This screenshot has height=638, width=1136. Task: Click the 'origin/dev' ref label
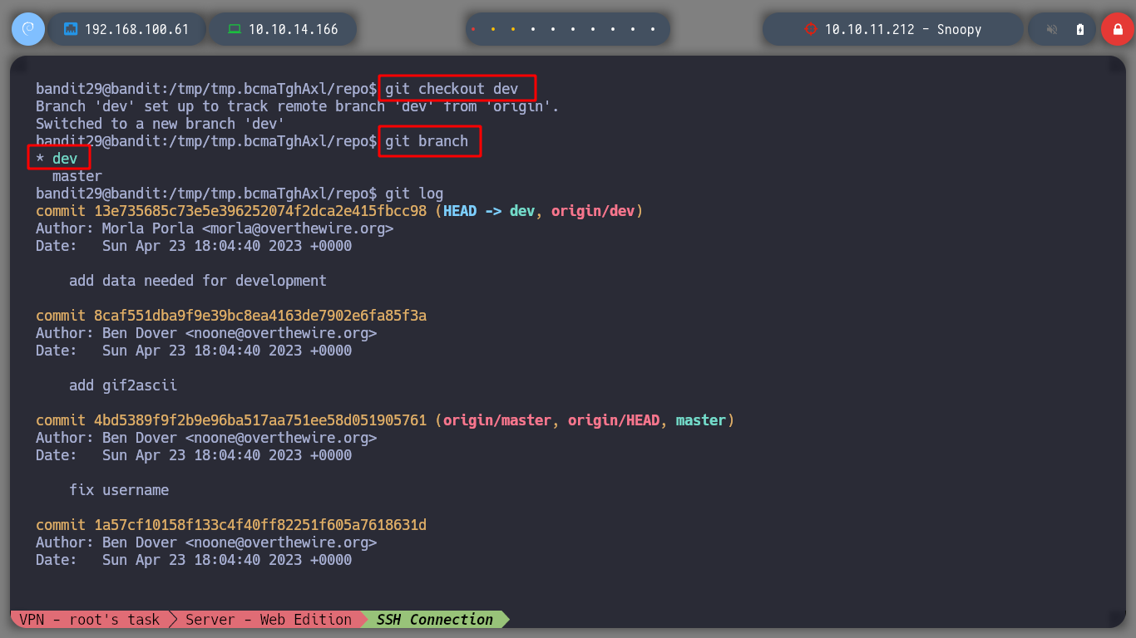click(593, 211)
